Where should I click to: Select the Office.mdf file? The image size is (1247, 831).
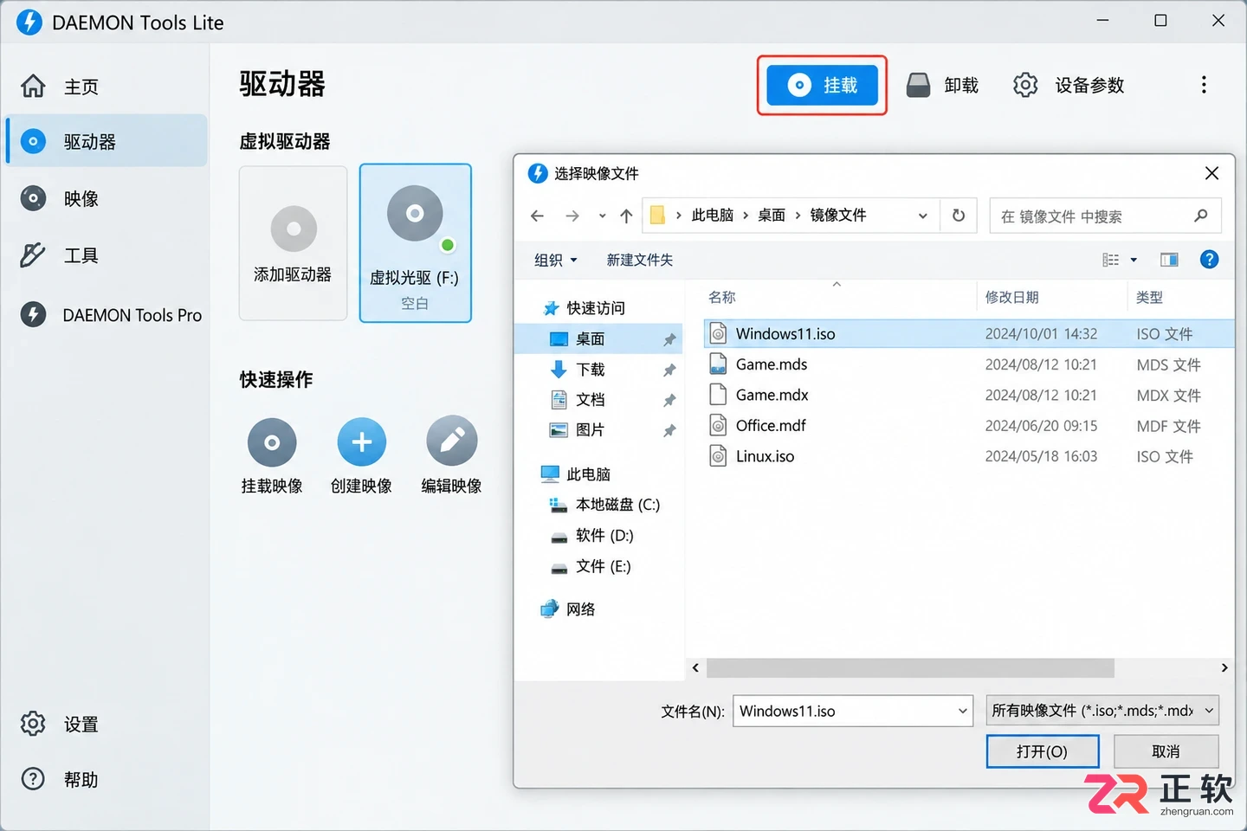pyautogui.click(x=968, y=426)
